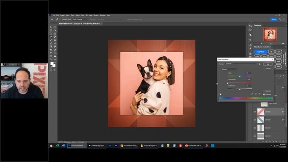The width and height of the screenshot is (288, 162).
Task: Switch to Adobe Bridge 2023 in taskbar
Action: tap(96, 146)
